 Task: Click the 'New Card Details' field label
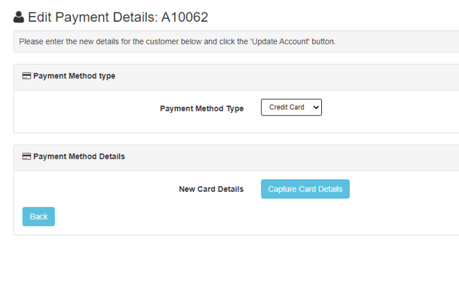[211, 189]
